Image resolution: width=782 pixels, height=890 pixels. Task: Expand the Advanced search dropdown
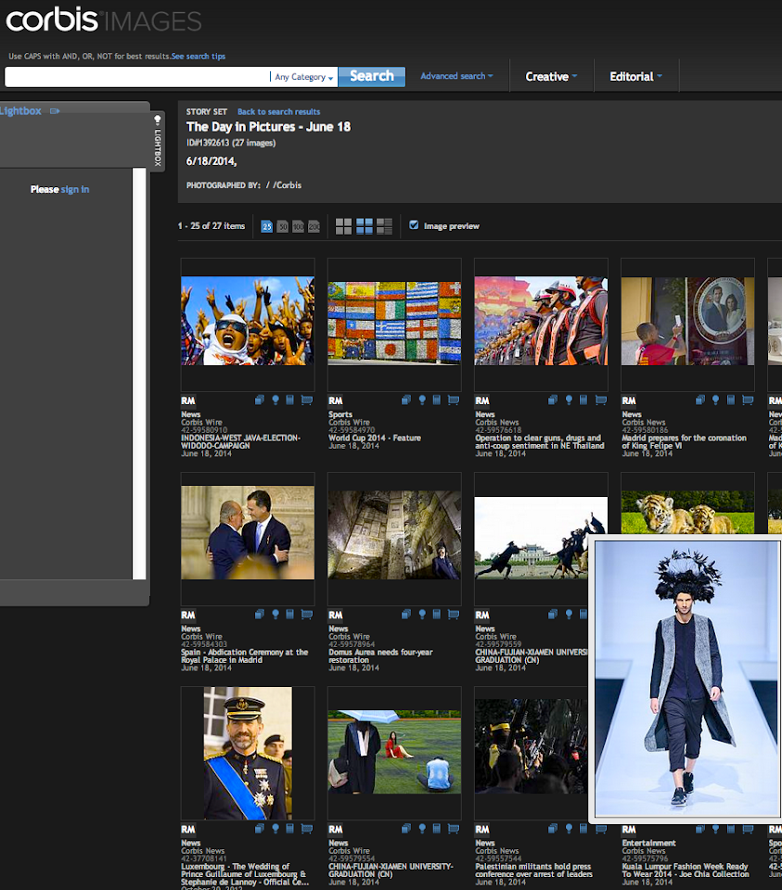point(456,76)
